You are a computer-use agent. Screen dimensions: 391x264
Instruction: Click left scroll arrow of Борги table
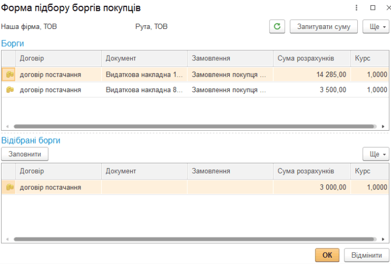(7, 126)
